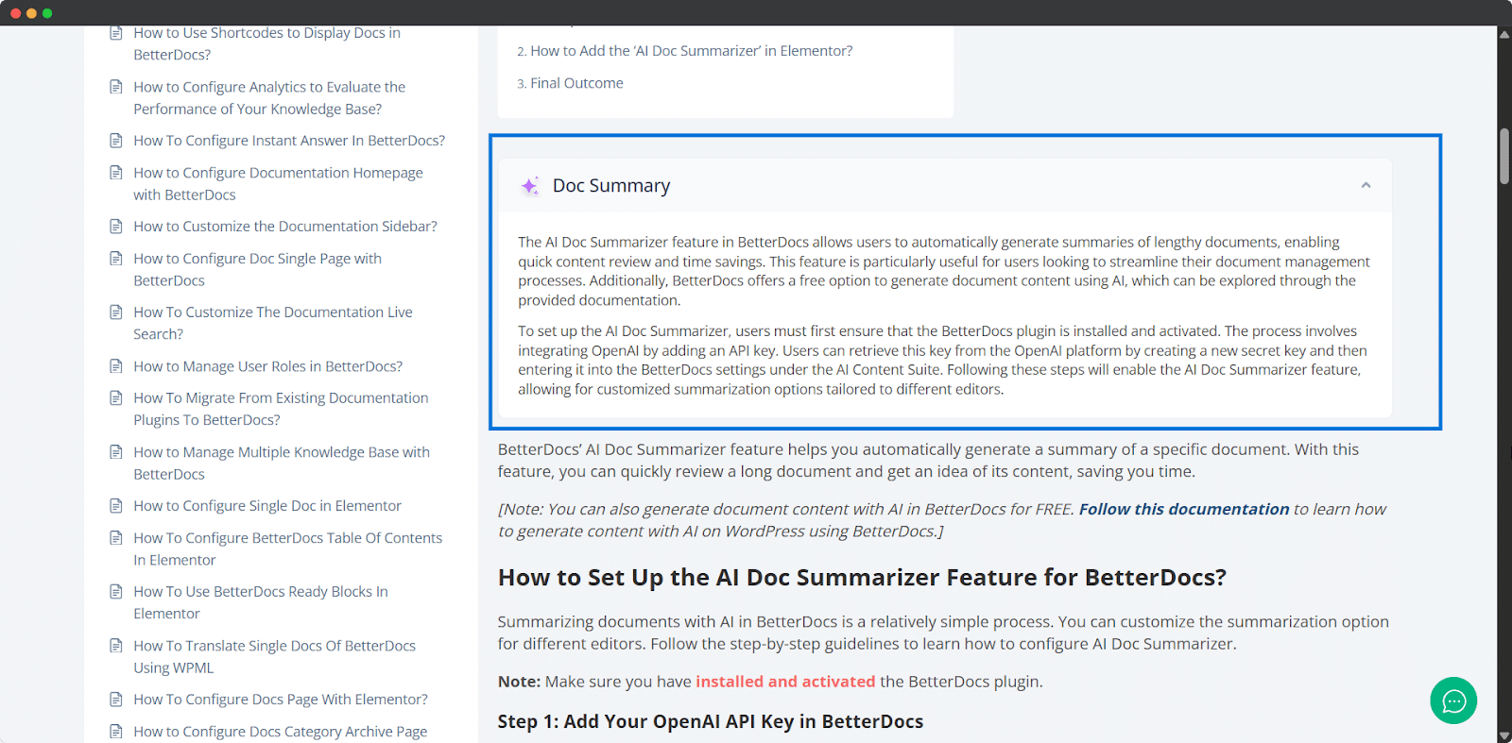Go to Final Outcome section link

click(x=576, y=83)
